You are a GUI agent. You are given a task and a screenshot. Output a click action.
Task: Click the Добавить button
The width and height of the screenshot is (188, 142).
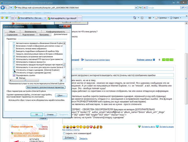pos(70,138)
